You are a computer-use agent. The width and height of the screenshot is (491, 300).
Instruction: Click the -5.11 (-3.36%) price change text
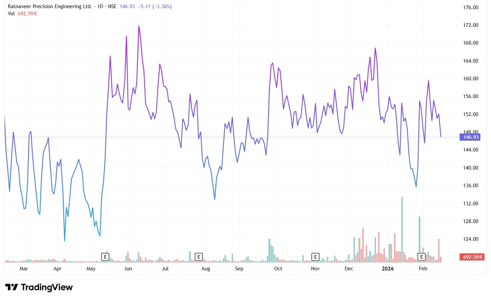click(155, 6)
